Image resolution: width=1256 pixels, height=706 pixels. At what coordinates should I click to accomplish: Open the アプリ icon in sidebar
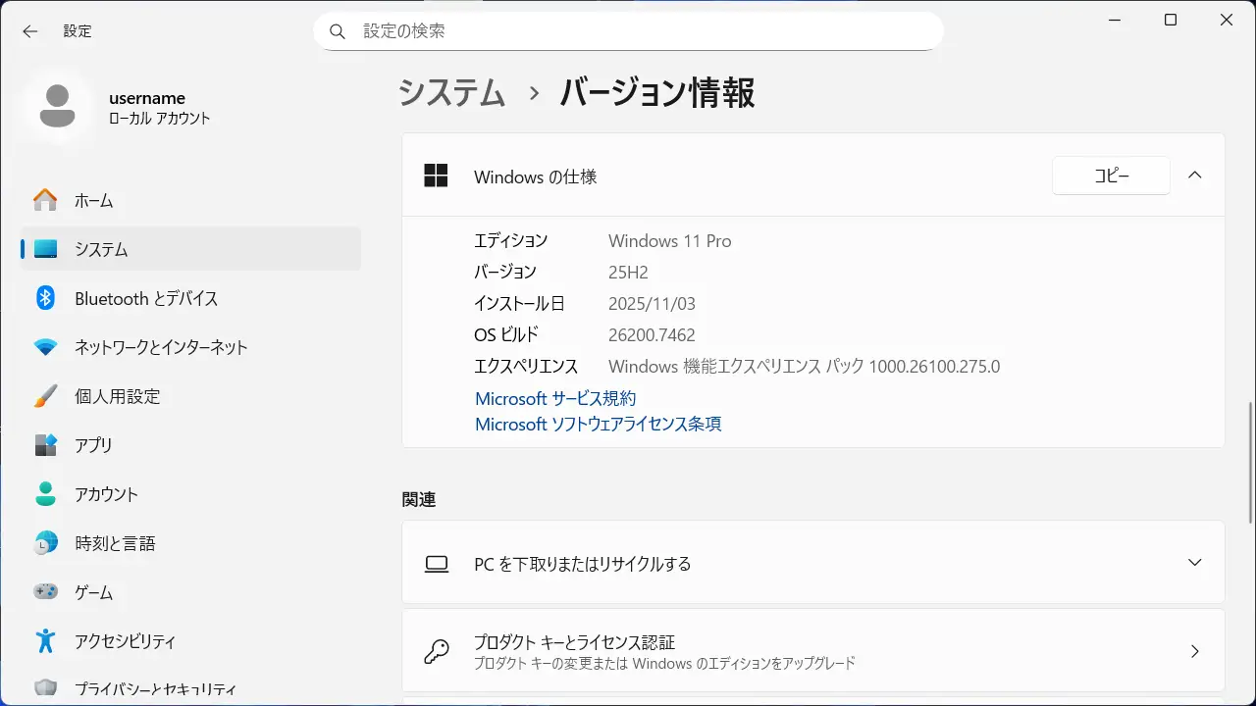45,445
